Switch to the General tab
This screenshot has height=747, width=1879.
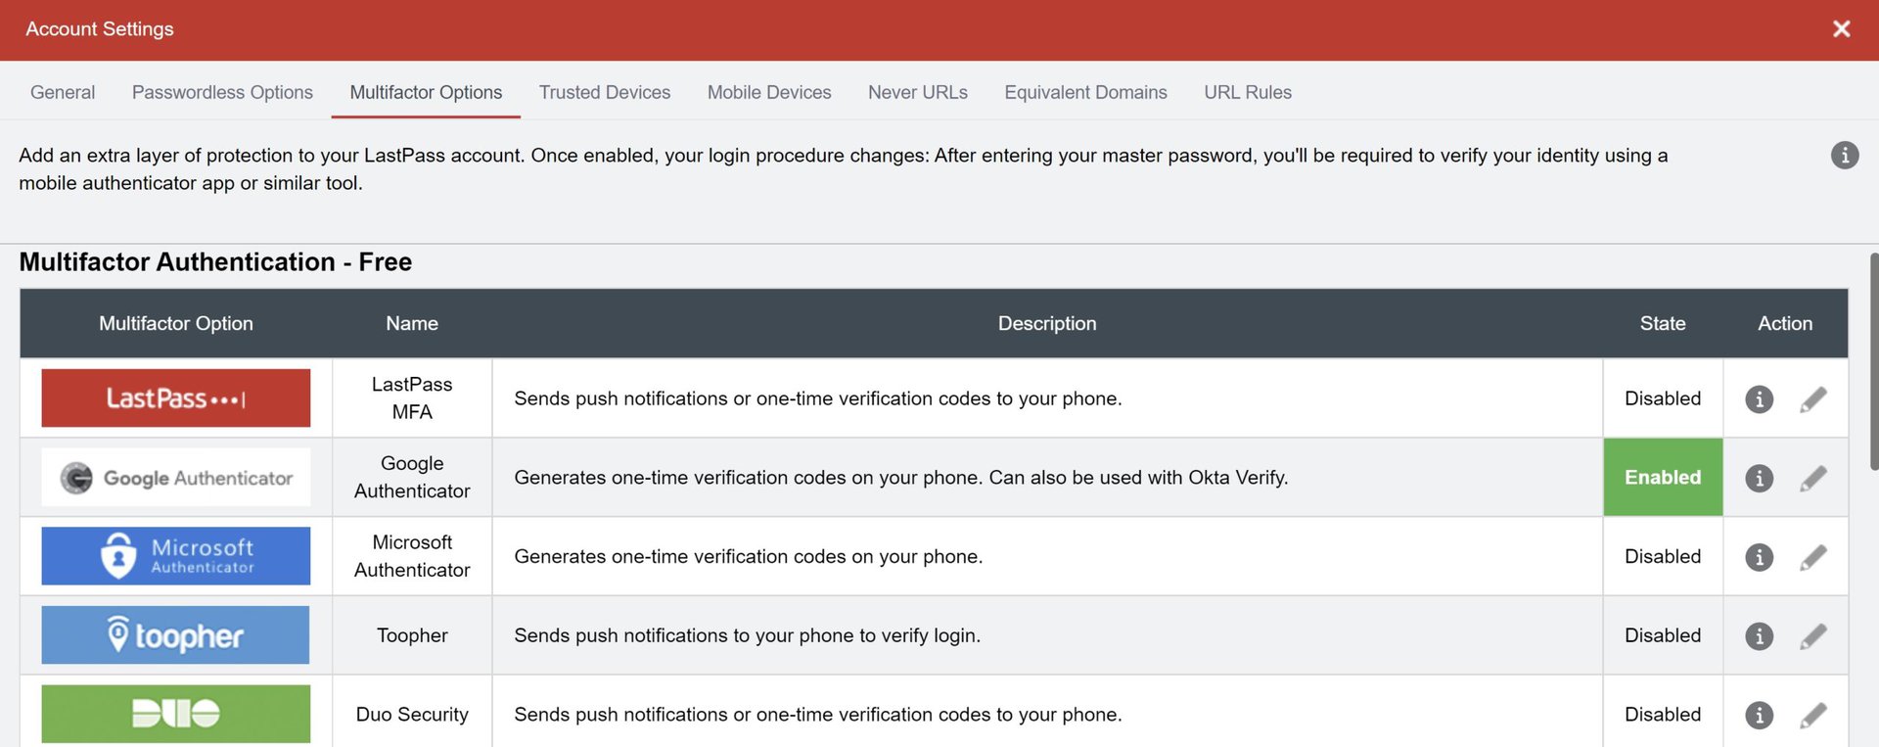tap(63, 92)
